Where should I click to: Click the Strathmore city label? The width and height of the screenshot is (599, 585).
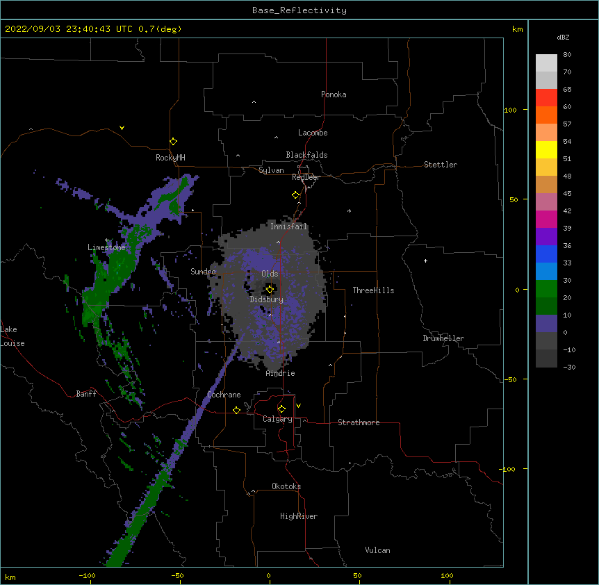(x=359, y=422)
